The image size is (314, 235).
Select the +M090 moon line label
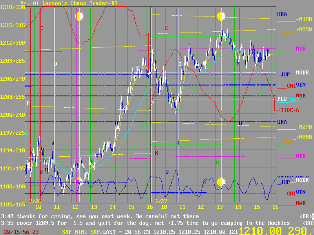point(304,29)
